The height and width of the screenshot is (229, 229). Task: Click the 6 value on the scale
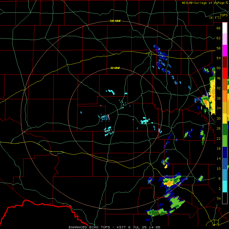tap(220, 179)
